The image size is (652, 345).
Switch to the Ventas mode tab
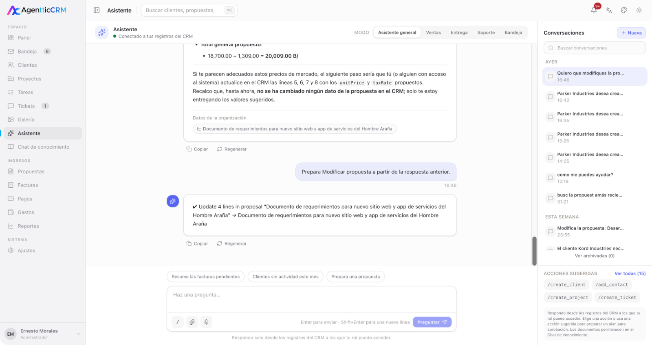click(433, 33)
